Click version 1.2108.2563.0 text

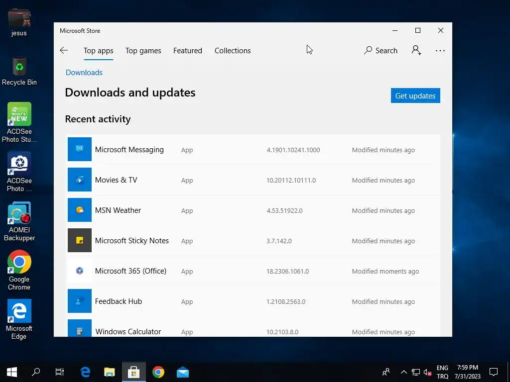pyautogui.click(x=285, y=302)
